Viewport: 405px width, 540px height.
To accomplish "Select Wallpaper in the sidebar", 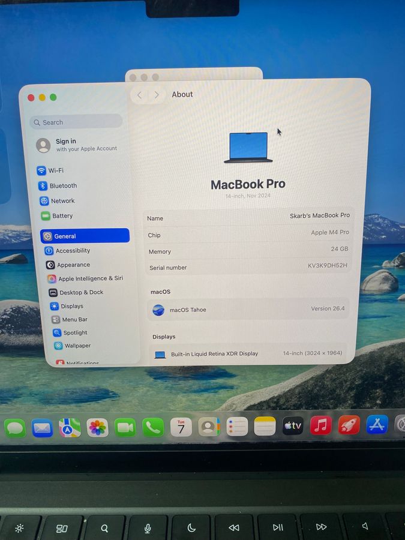I will point(77,346).
